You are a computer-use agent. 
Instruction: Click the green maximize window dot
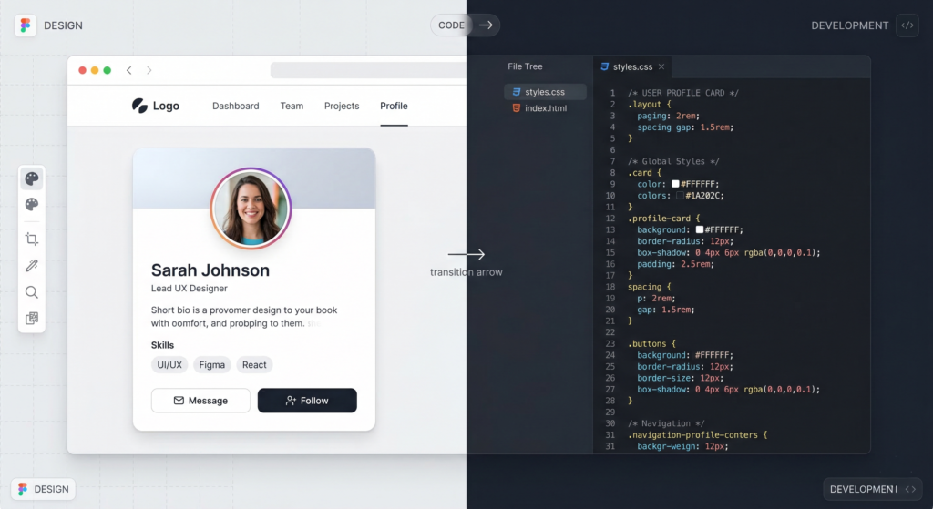click(x=108, y=70)
